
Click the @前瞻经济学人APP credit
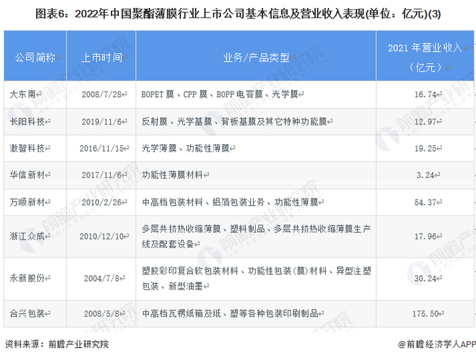[x=437, y=344]
